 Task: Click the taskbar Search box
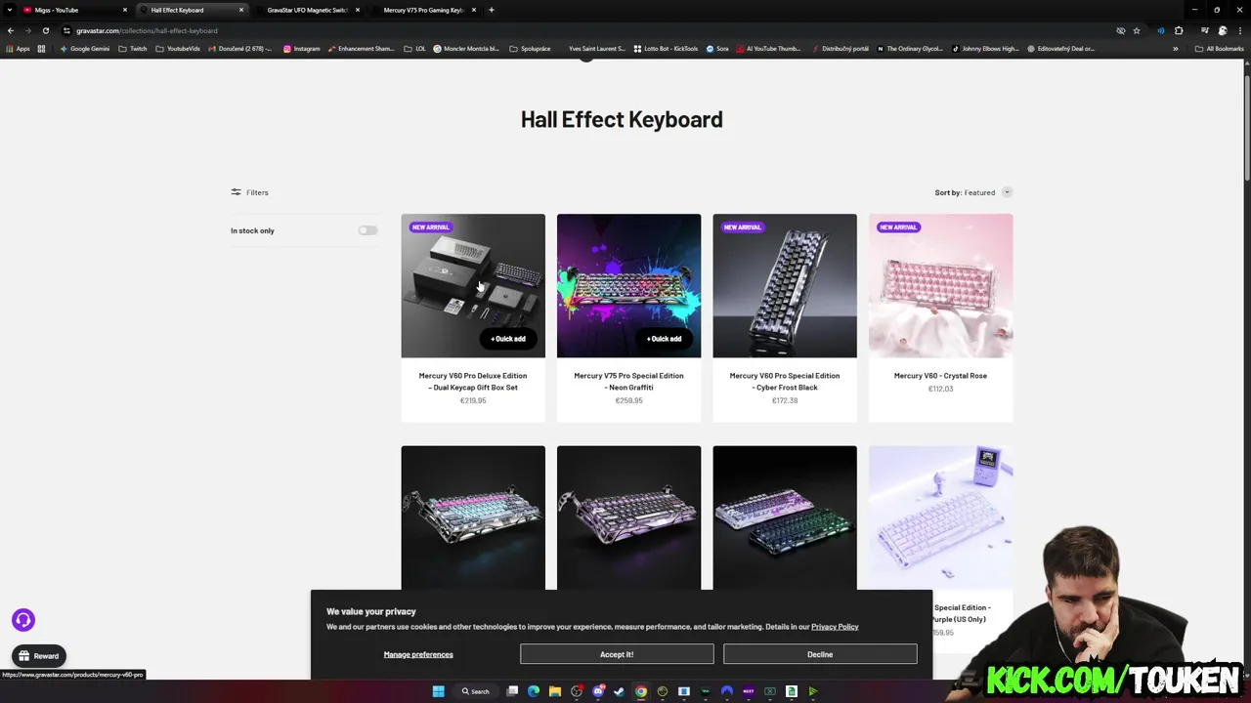[476, 691]
